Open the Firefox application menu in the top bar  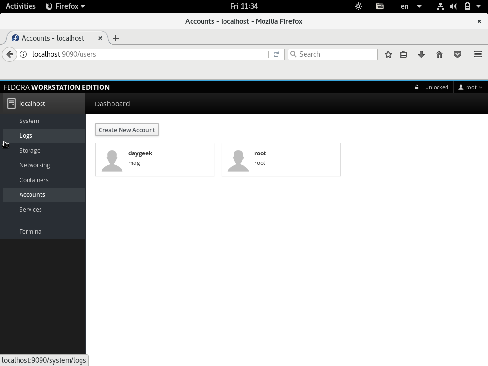(65, 6)
